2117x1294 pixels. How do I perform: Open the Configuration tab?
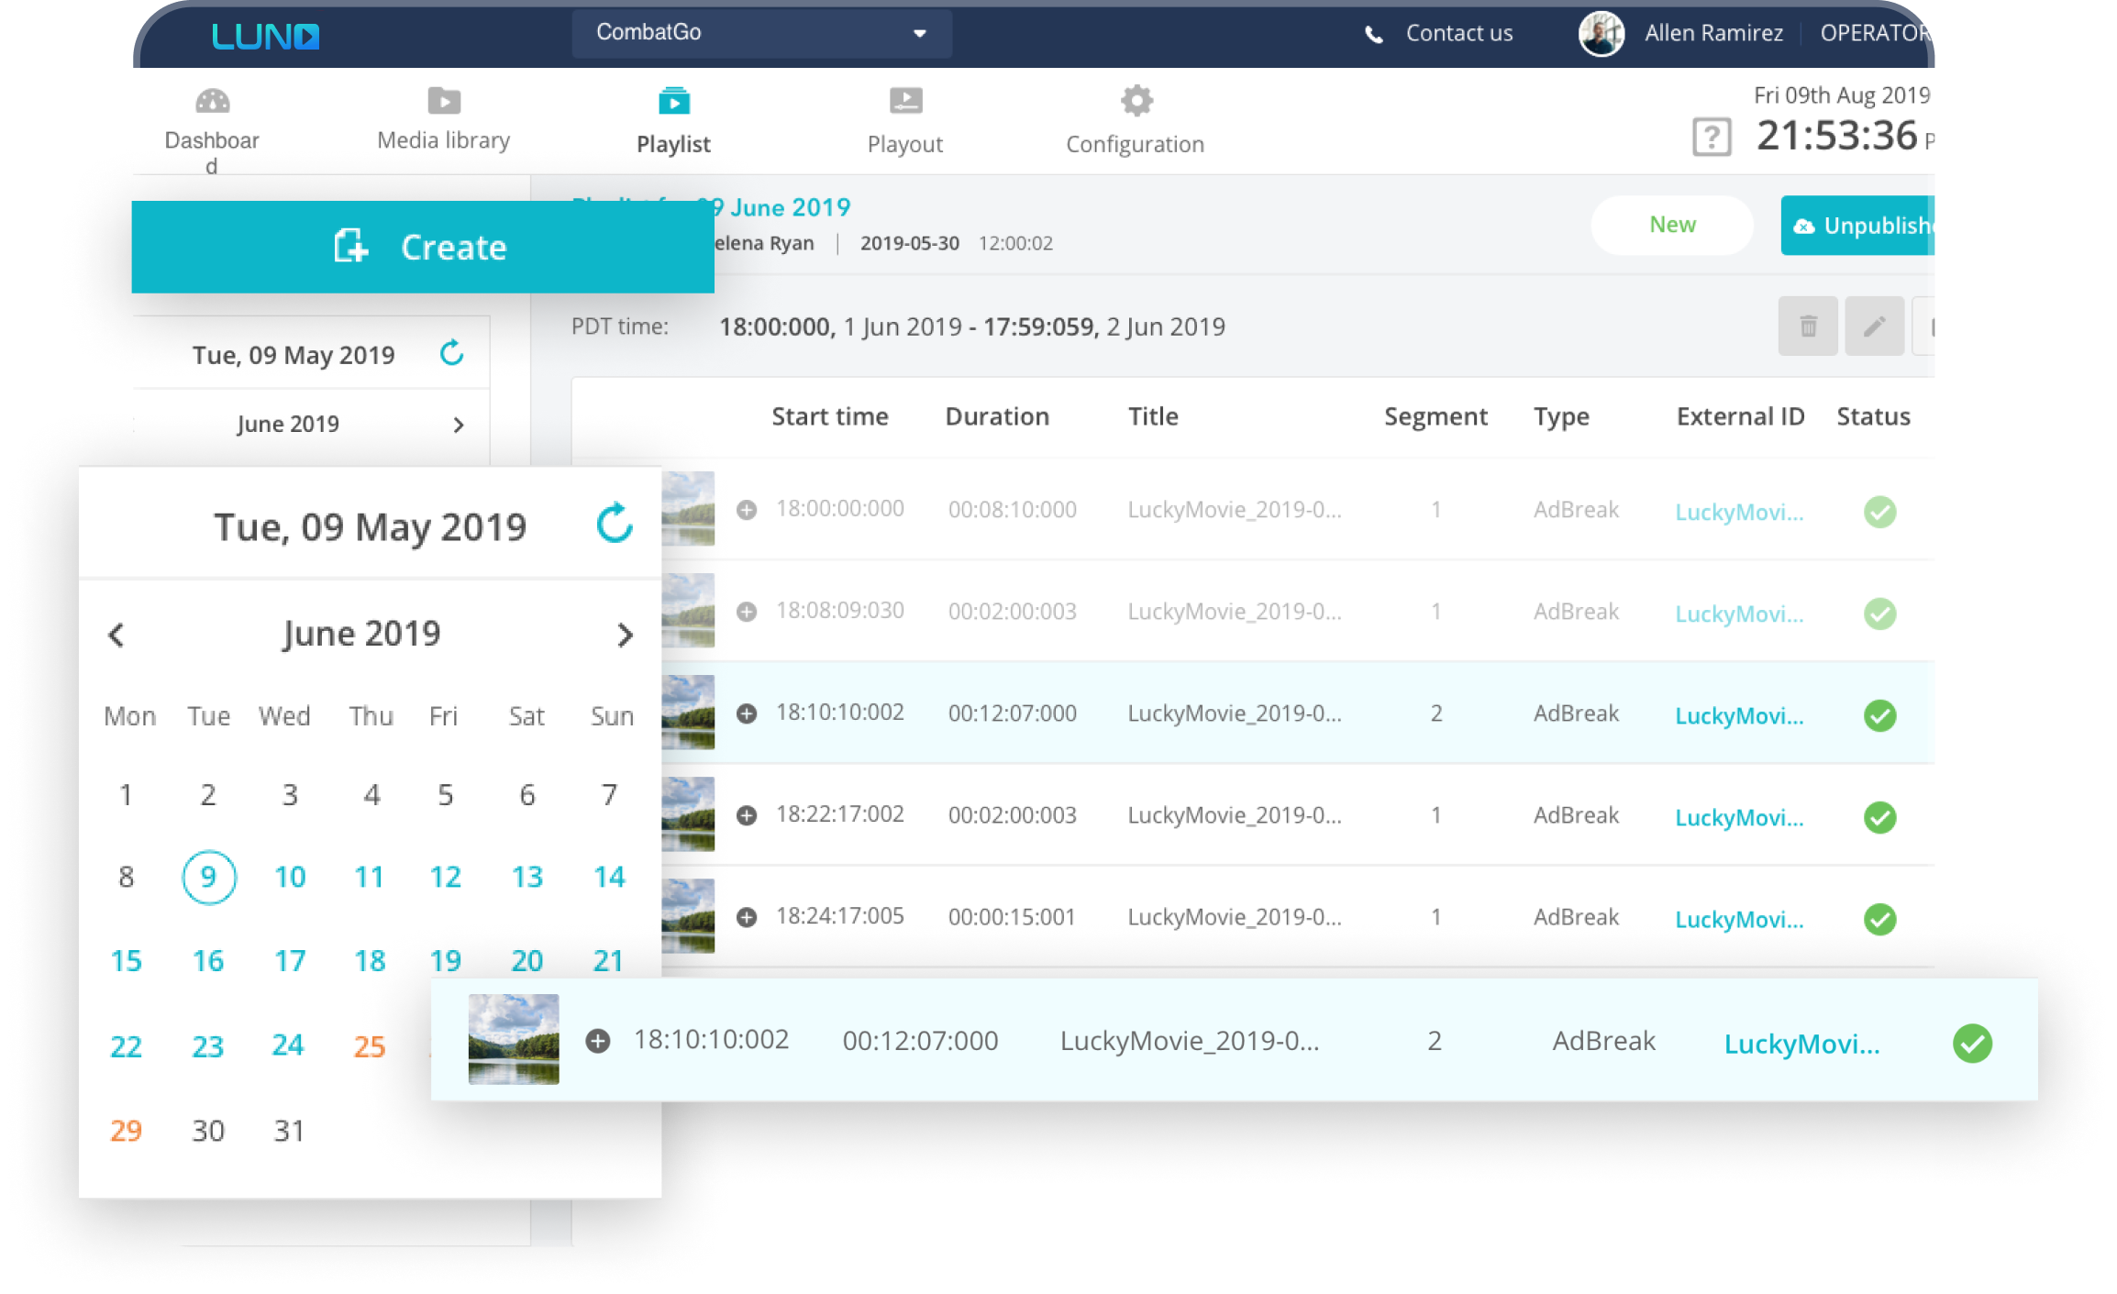point(1136,120)
